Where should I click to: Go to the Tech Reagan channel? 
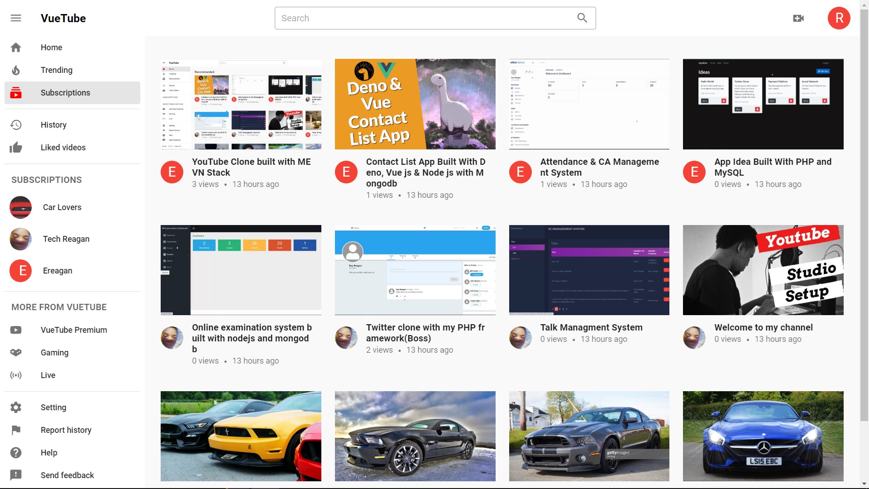pos(66,239)
